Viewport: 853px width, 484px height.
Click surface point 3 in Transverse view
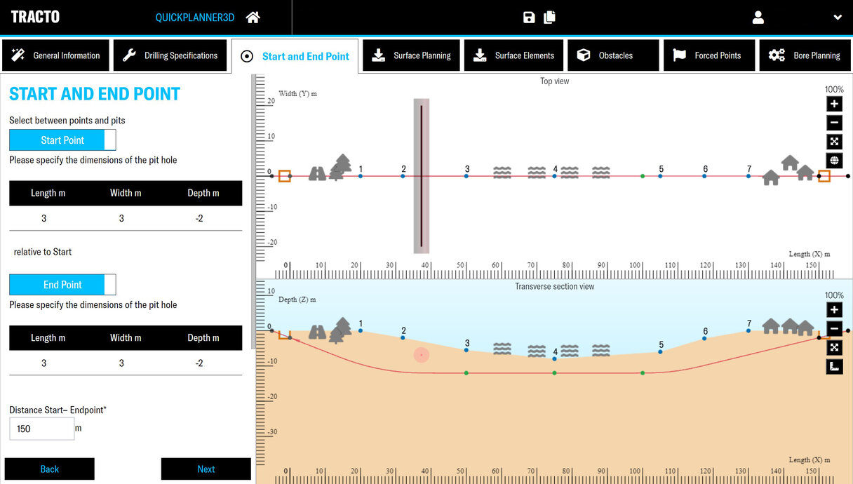tap(466, 350)
